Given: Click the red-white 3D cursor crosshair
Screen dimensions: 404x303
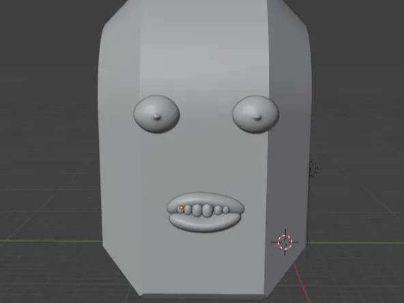Looking at the screenshot, I should click(285, 242).
